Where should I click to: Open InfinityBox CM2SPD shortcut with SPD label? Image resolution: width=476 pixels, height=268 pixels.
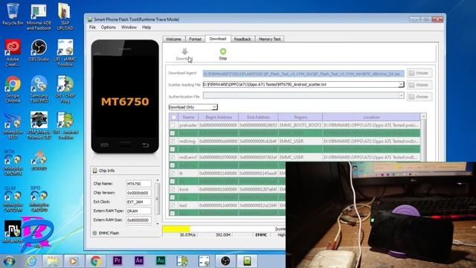click(39, 199)
